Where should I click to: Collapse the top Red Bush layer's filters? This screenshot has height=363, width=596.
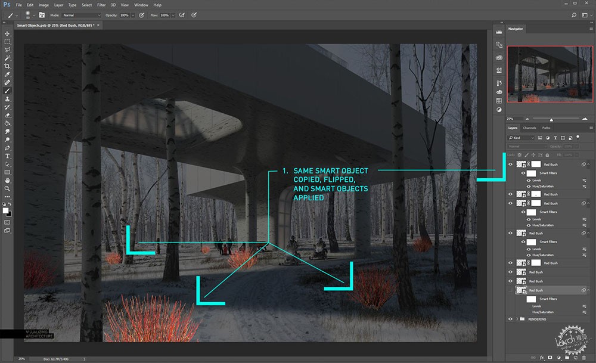click(588, 165)
